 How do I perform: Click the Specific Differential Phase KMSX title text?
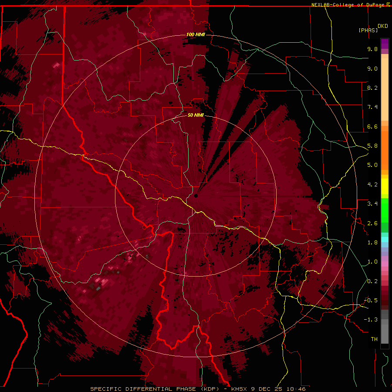(198, 389)
